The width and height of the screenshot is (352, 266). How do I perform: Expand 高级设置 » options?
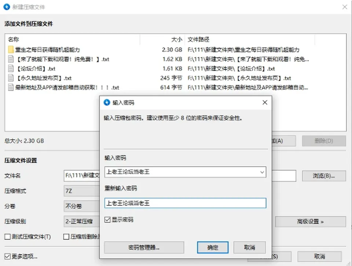point(310,222)
